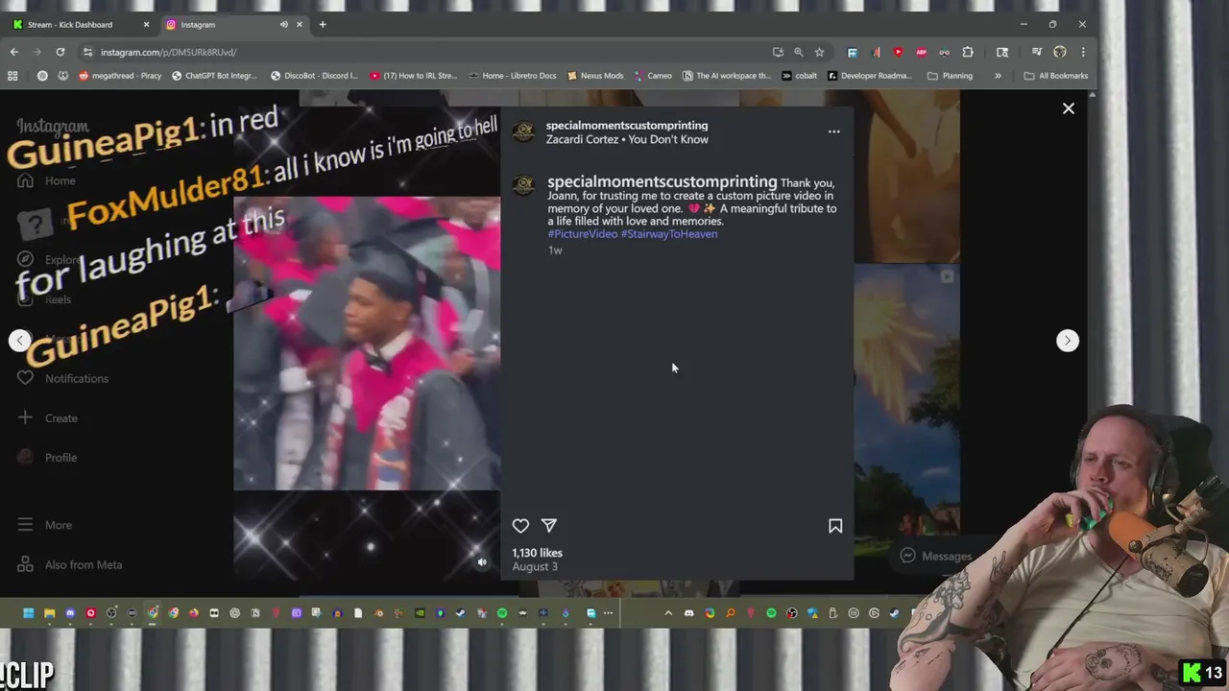This screenshot has width=1229, height=691.
Task: Like the post with the heart icon
Action: [x=520, y=526]
